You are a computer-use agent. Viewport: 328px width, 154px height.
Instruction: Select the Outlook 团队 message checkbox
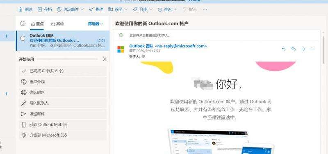tap(23, 38)
